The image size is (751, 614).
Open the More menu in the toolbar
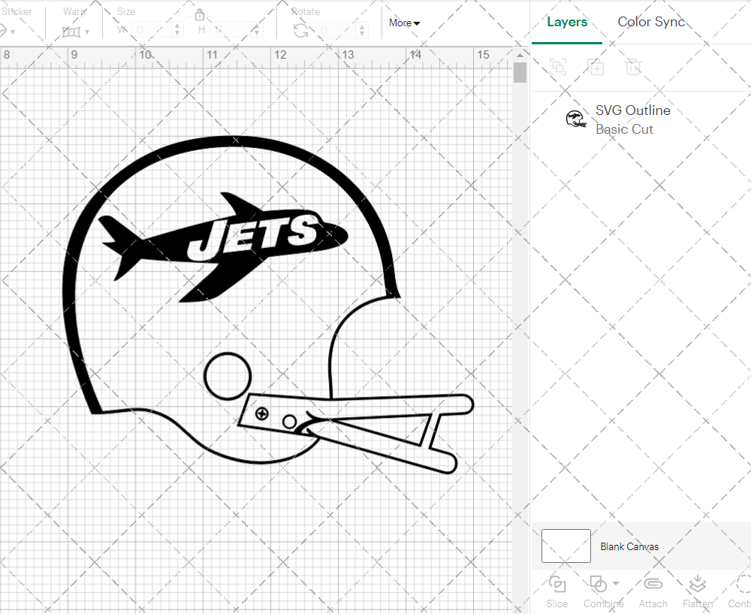(x=404, y=23)
